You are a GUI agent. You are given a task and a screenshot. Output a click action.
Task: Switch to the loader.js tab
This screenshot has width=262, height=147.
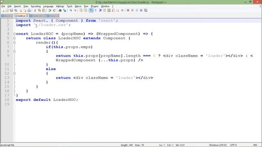(x=21, y=16)
